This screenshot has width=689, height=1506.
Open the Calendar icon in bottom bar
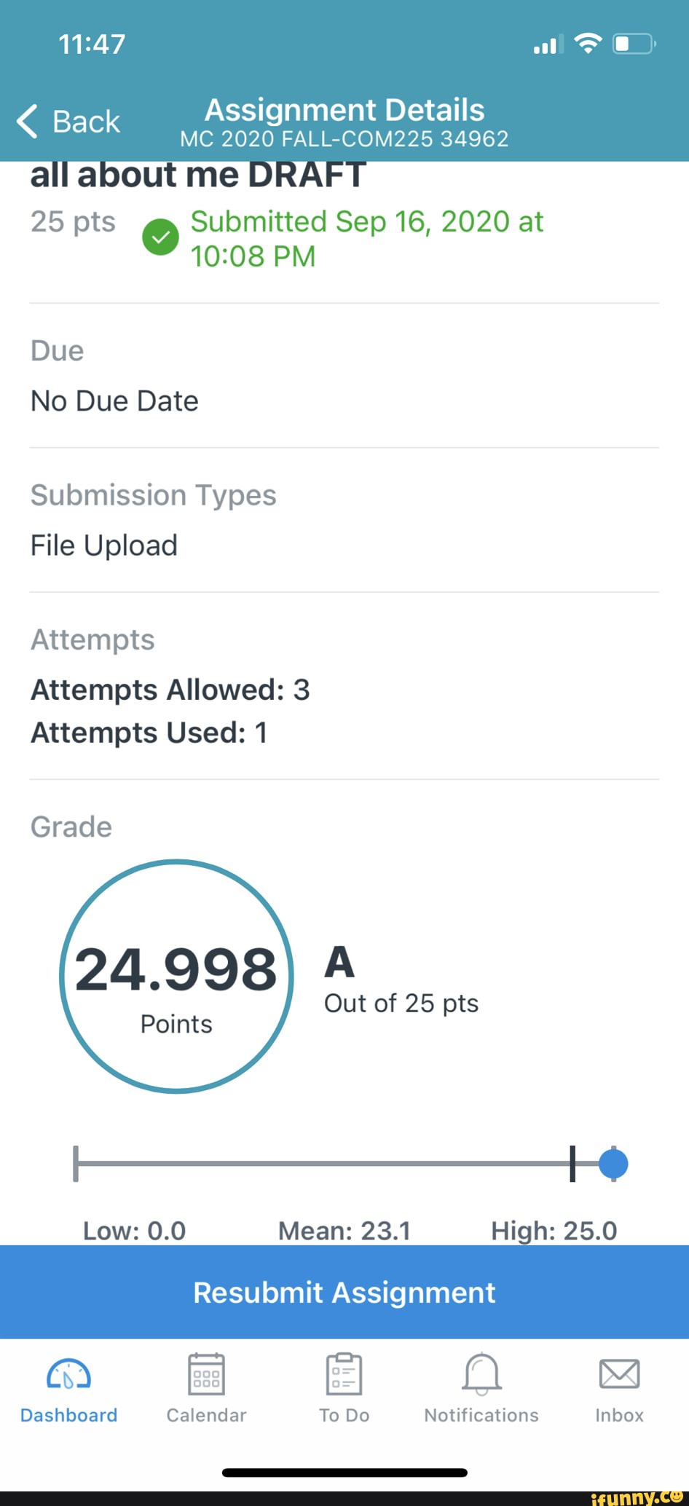click(x=206, y=1374)
